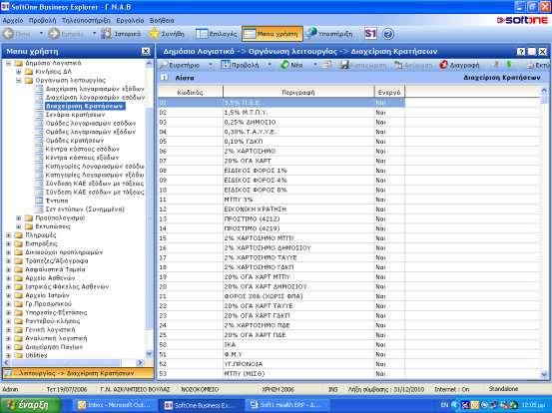Toggle the Menu χρήστη toolbar button
This screenshot has width=552, height=413.
(273, 34)
